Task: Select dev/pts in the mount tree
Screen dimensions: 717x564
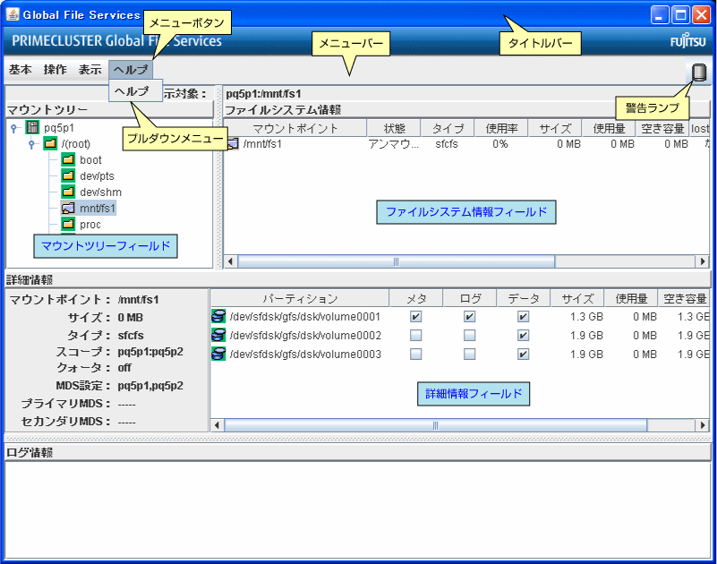Action: pyautogui.click(x=97, y=176)
